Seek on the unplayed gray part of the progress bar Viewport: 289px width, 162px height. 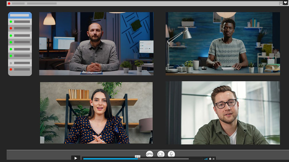[163, 159]
